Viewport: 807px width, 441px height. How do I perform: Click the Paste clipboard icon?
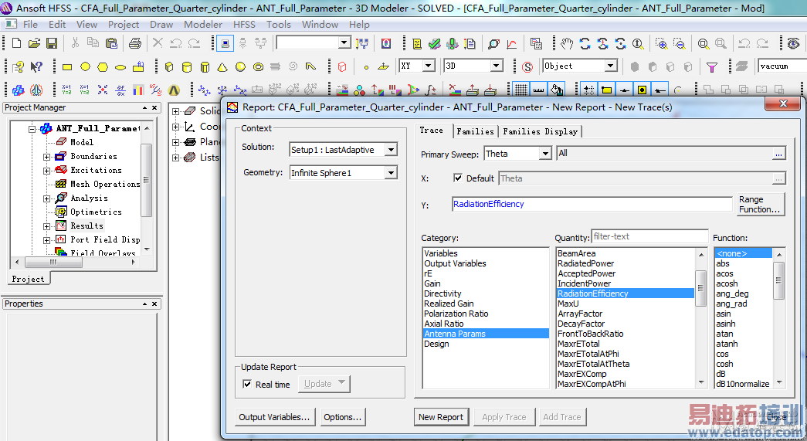pos(111,43)
